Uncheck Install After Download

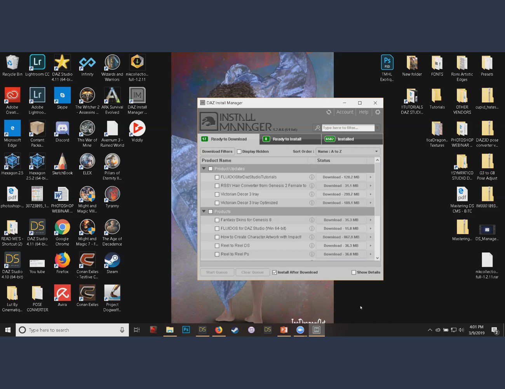(275, 272)
